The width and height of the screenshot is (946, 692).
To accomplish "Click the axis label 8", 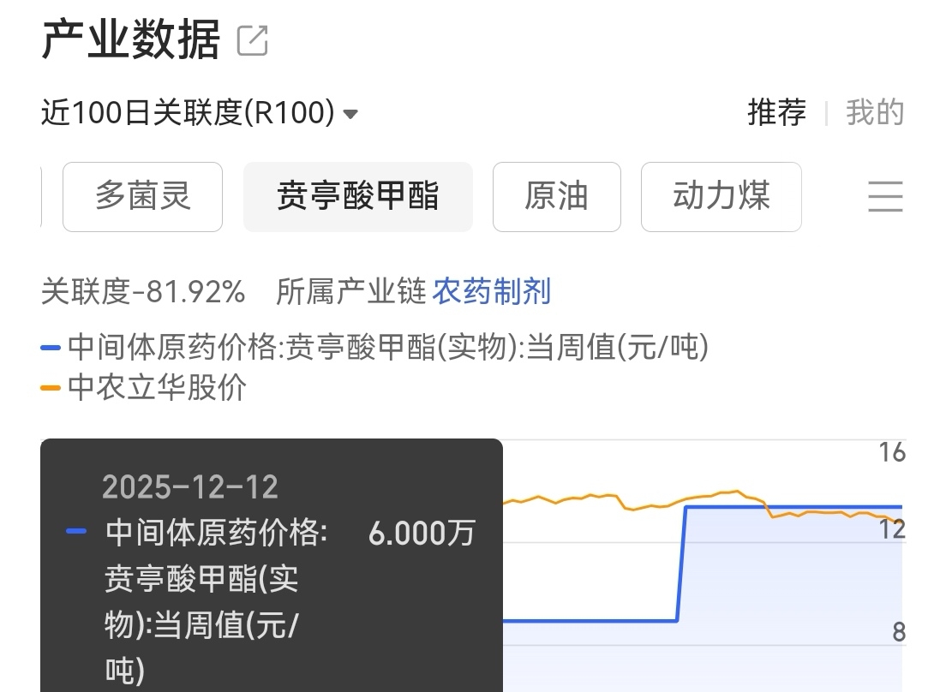I will [899, 632].
